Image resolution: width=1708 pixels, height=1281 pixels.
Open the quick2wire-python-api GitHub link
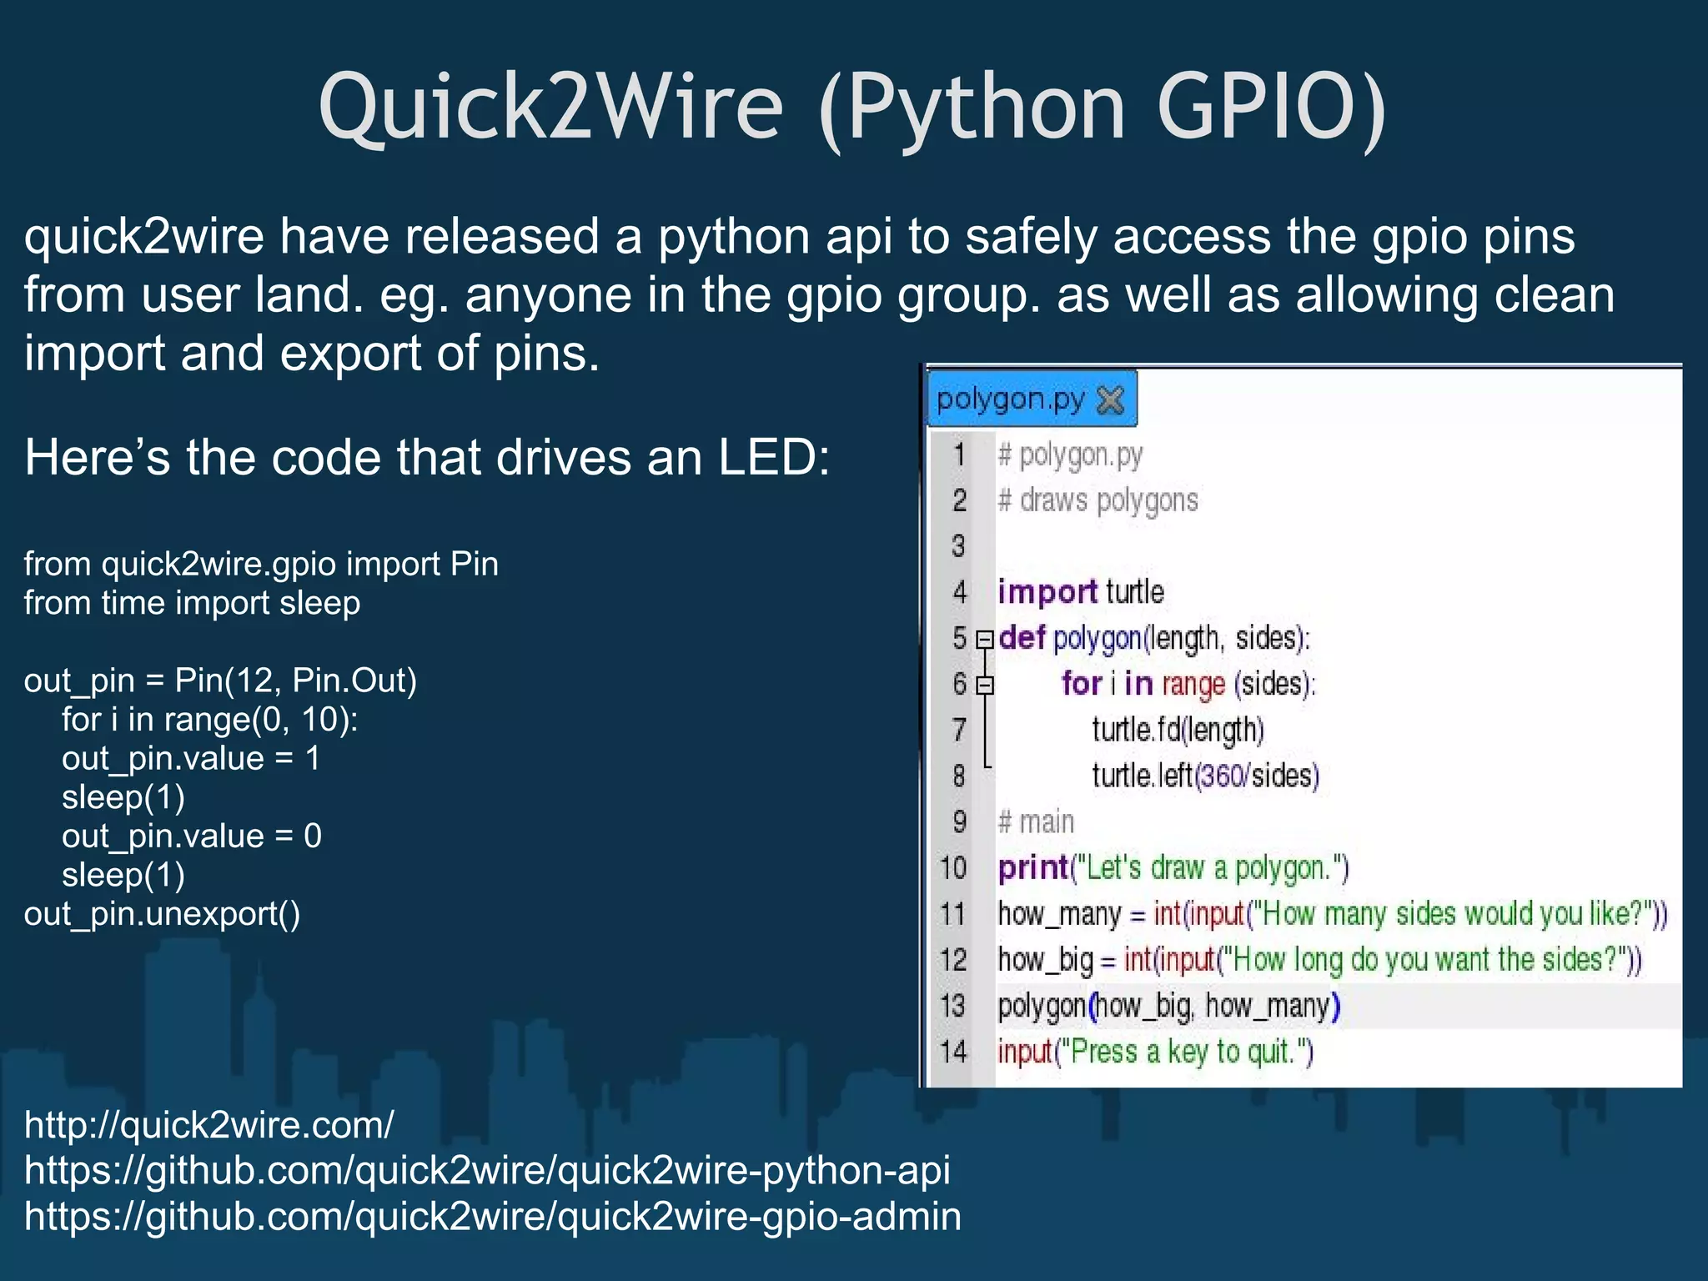point(487,1170)
